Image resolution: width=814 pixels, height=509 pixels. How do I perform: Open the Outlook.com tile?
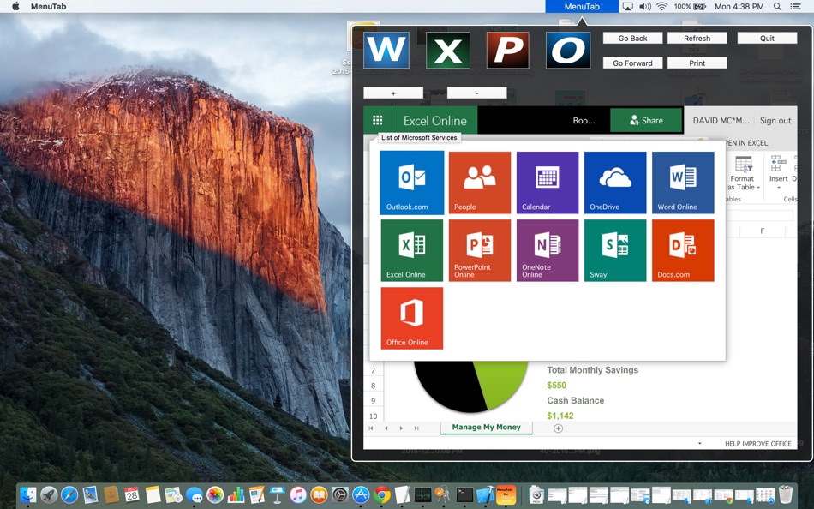[x=412, y=183]
